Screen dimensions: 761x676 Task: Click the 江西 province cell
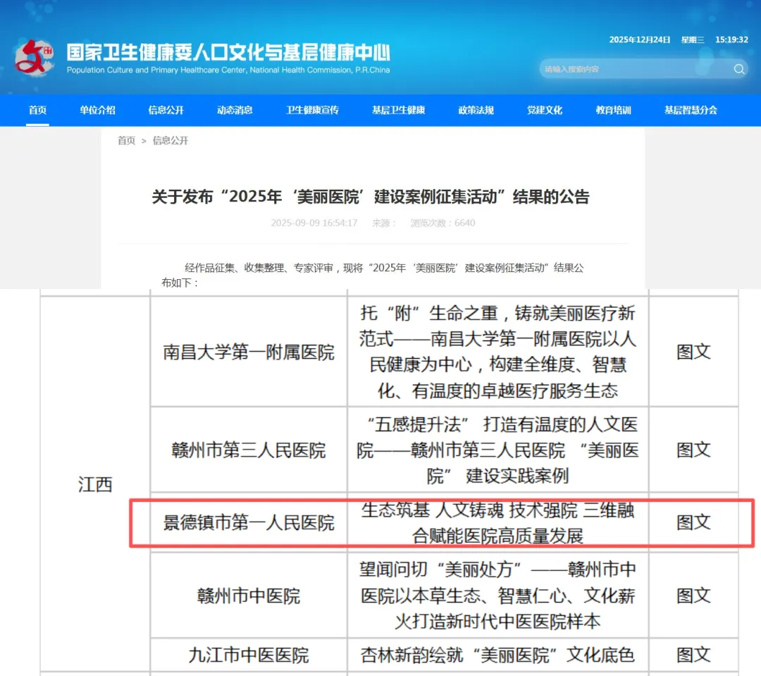95,484
